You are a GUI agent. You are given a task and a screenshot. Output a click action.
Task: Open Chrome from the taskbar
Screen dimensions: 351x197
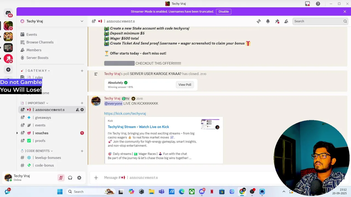pos(242,192)
